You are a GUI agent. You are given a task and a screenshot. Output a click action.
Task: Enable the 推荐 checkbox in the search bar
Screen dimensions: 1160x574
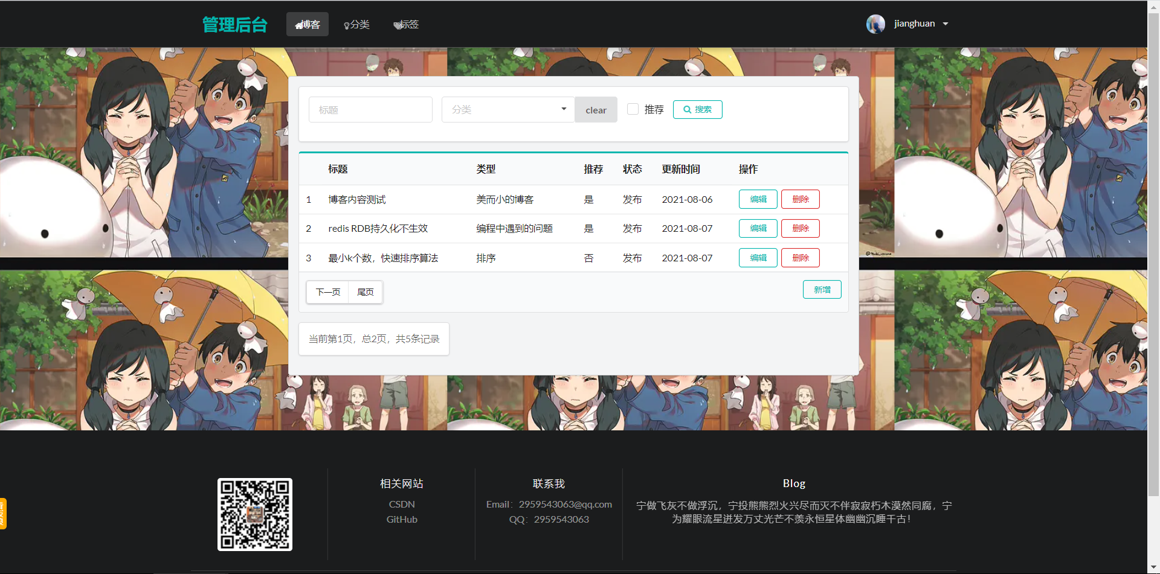pyautogui.click(x=633, y=109)
